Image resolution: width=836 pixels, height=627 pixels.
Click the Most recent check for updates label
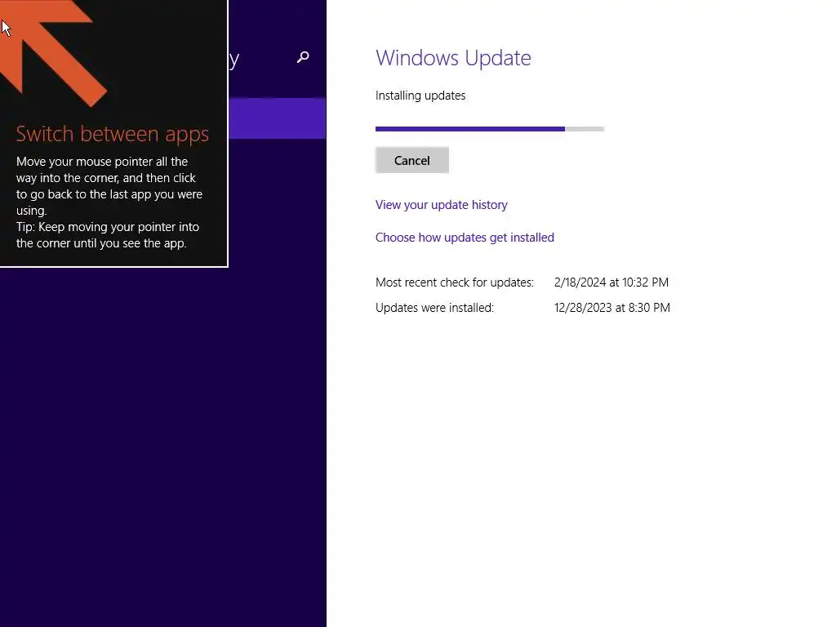(454, 282)
